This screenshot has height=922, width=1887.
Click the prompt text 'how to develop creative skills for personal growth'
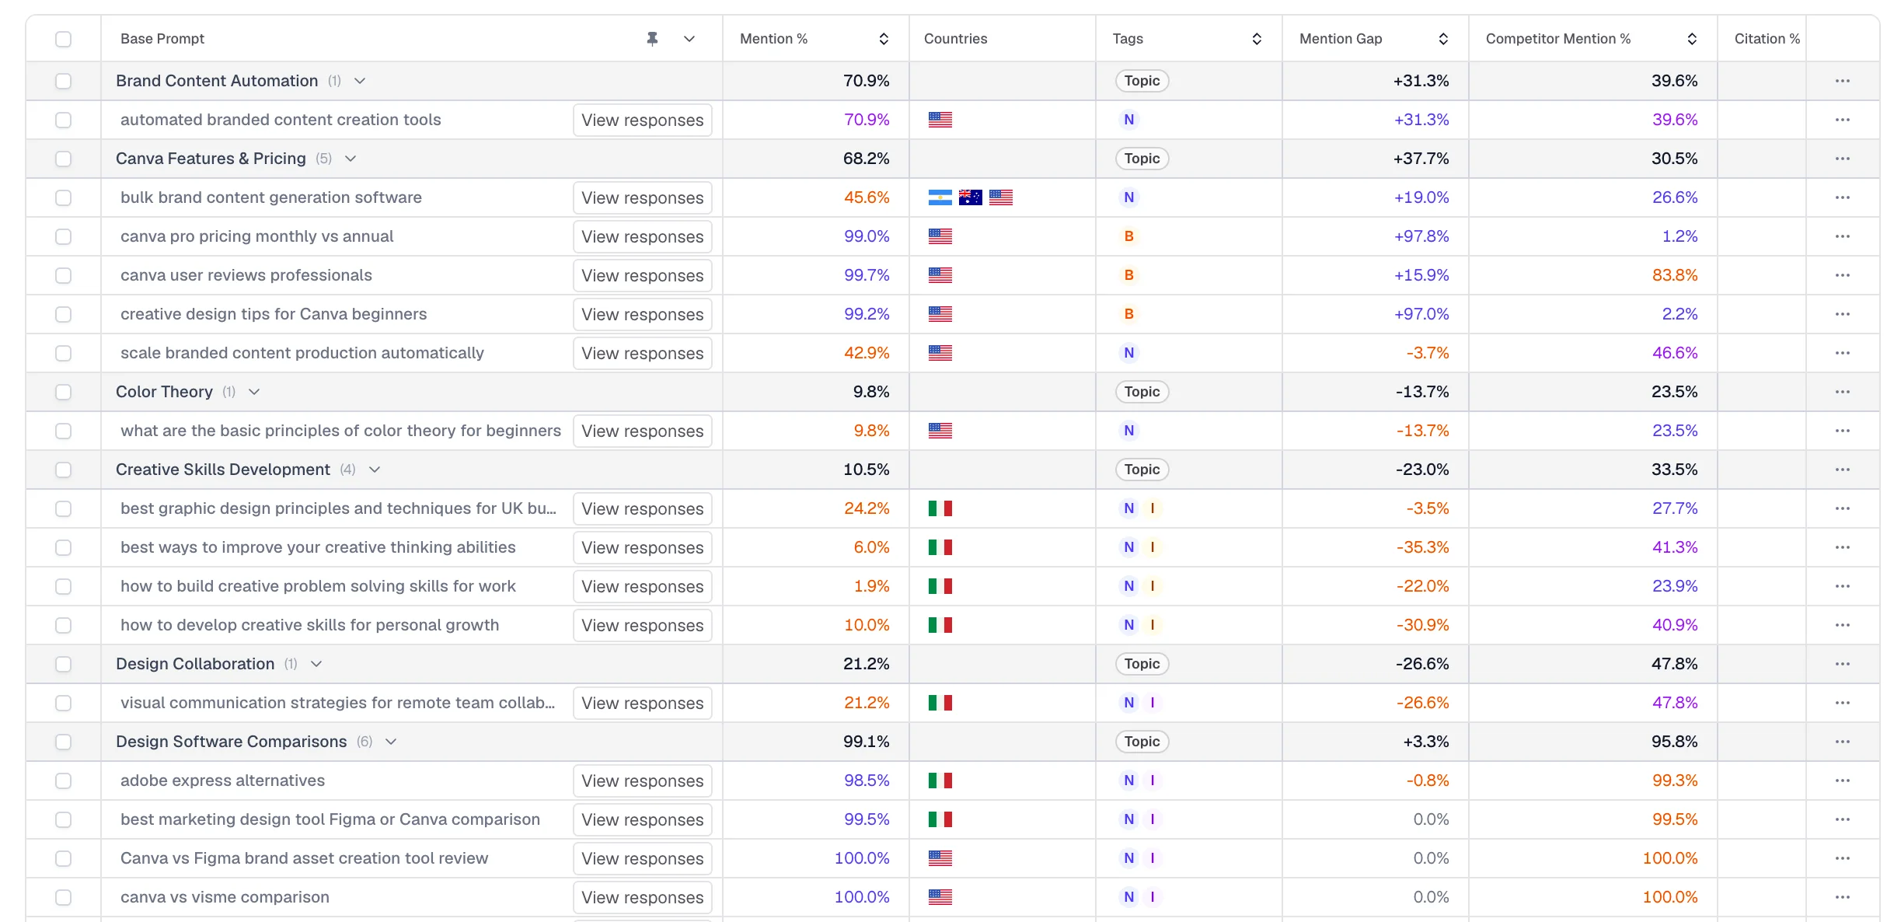coord(309,625)
